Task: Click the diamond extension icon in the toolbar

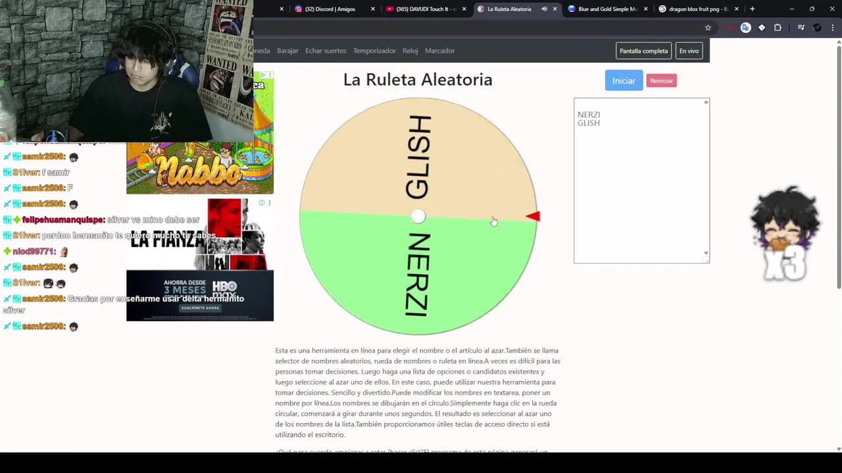Action: point(762,28)
